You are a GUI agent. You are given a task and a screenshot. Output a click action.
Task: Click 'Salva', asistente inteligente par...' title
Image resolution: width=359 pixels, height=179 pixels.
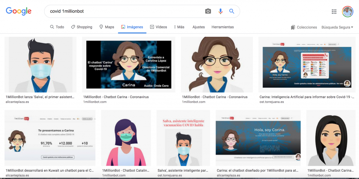click(x=183, y=170)
